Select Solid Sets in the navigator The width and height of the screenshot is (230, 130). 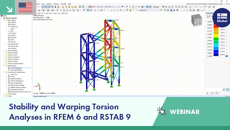[x=13, y=48]
